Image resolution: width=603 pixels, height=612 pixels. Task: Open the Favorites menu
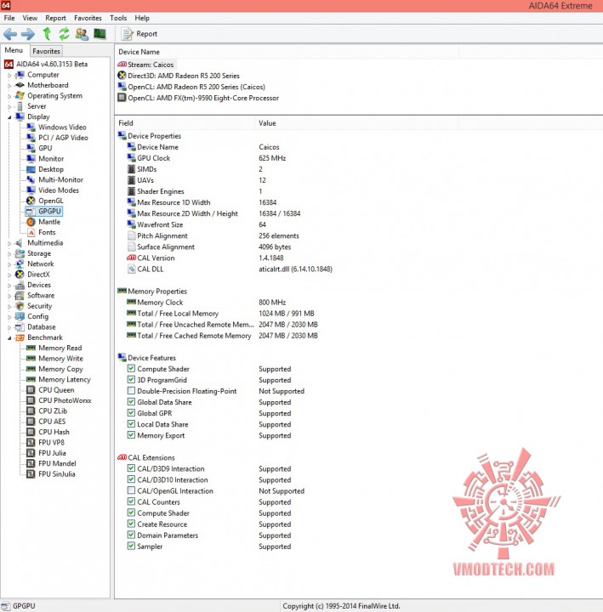(88, 18)
